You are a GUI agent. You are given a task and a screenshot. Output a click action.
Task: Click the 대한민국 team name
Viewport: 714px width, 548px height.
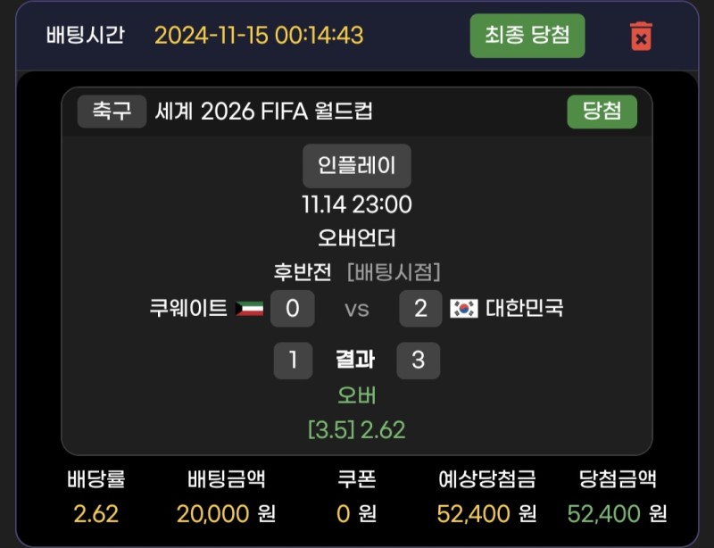pos(525,309)
